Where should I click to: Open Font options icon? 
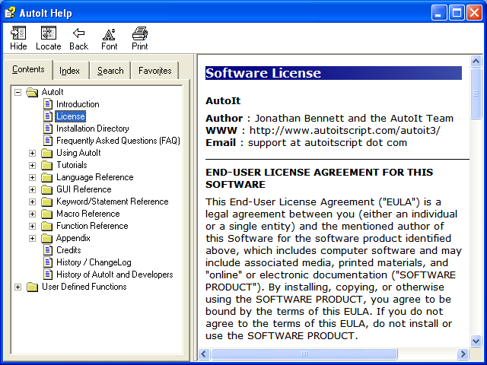click(110, 34)
